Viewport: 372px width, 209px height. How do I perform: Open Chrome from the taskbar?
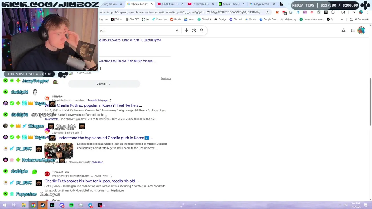[33, 205]
